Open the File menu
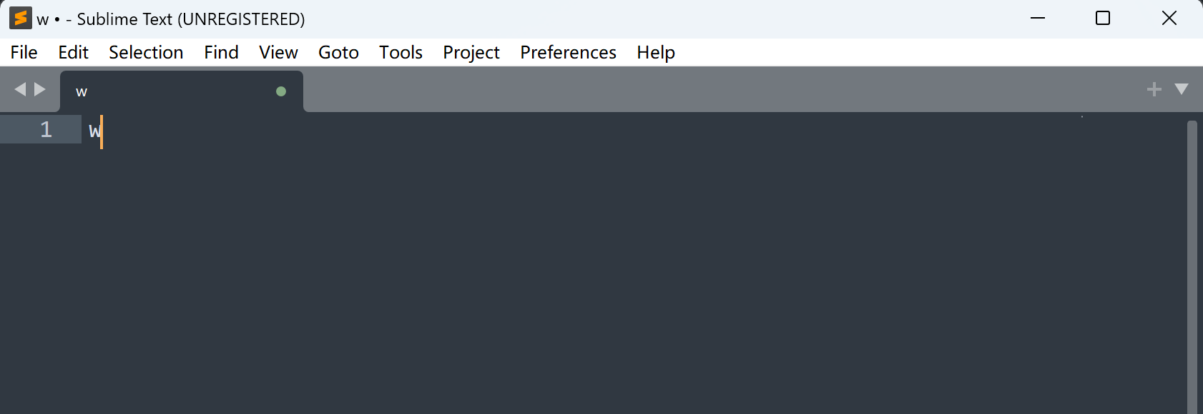 [24, 52]
